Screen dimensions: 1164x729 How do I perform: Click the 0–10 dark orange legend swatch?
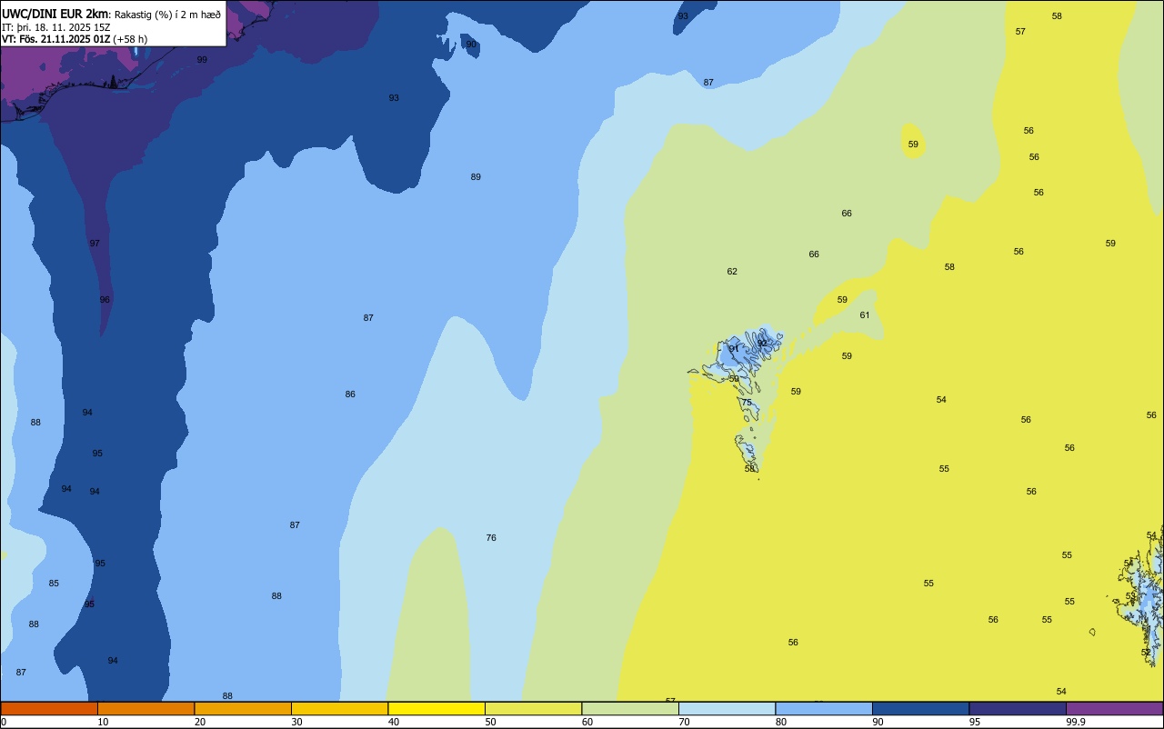pyautogui.click(x=49, y=708)
